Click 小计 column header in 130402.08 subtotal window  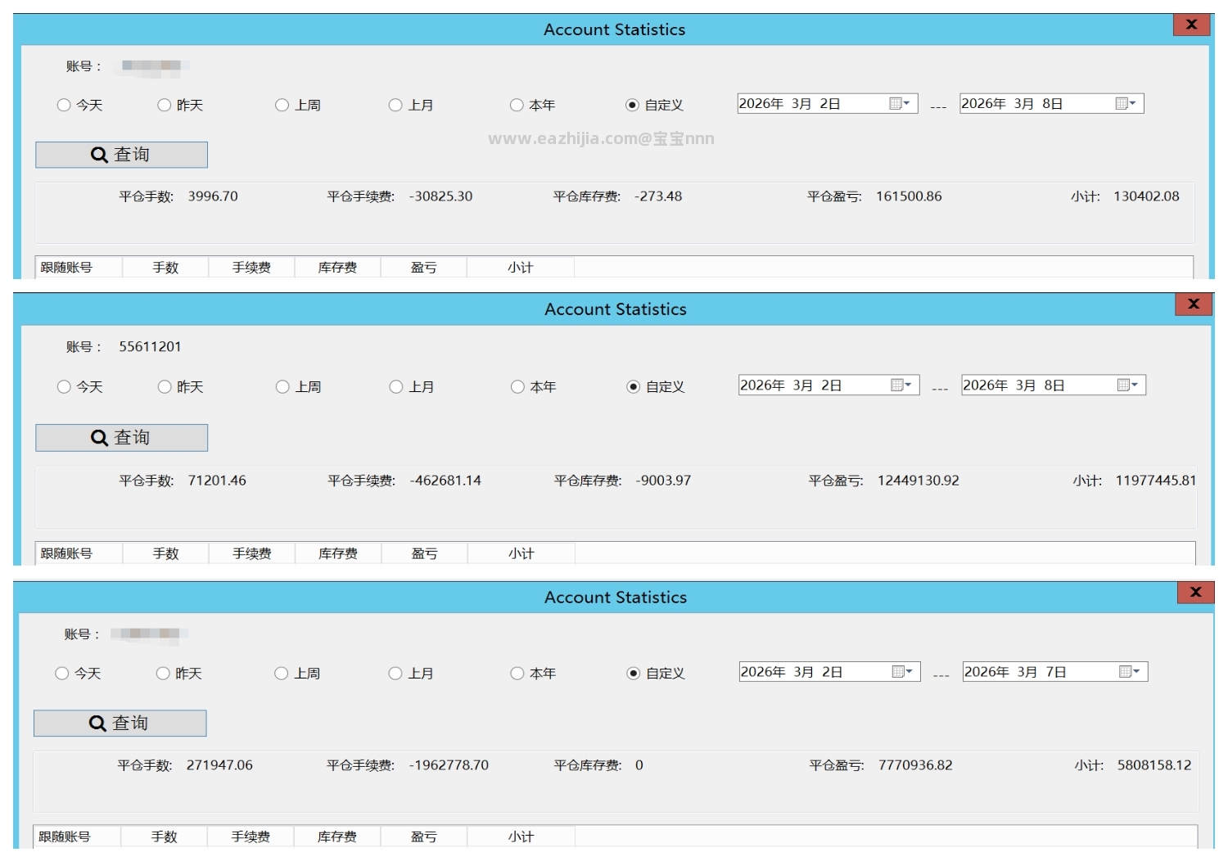click(x=521, y=268)
